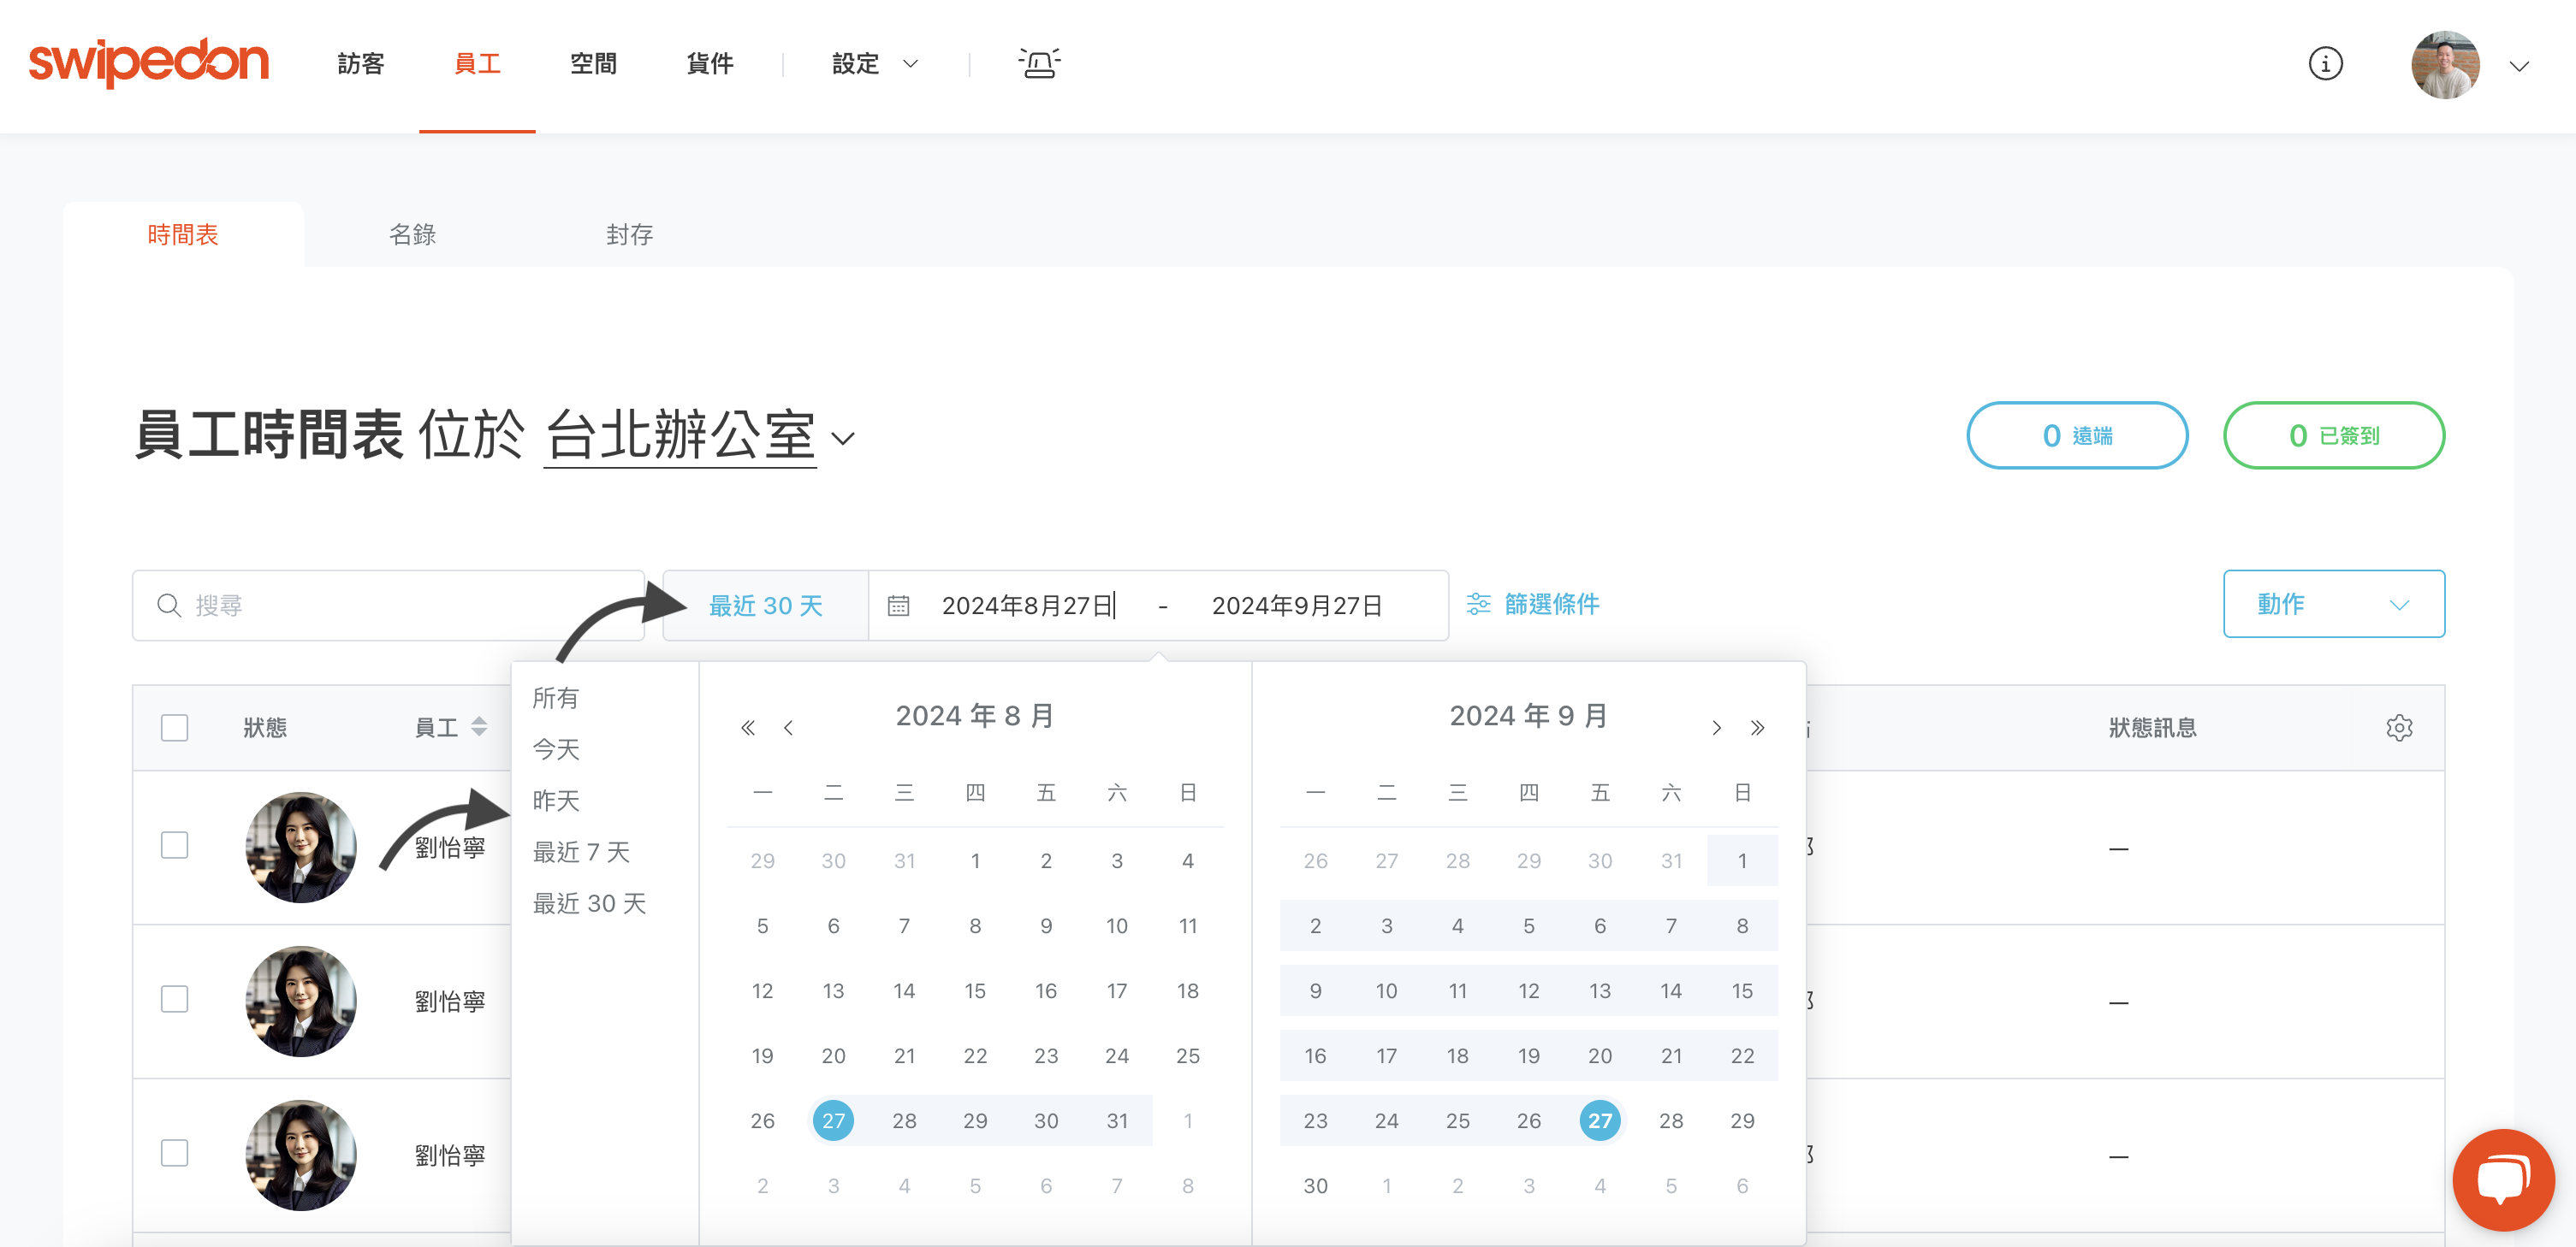Go to the 貨件 deliveries menu
This screenshot has height=1247, width=2576.
710,64
